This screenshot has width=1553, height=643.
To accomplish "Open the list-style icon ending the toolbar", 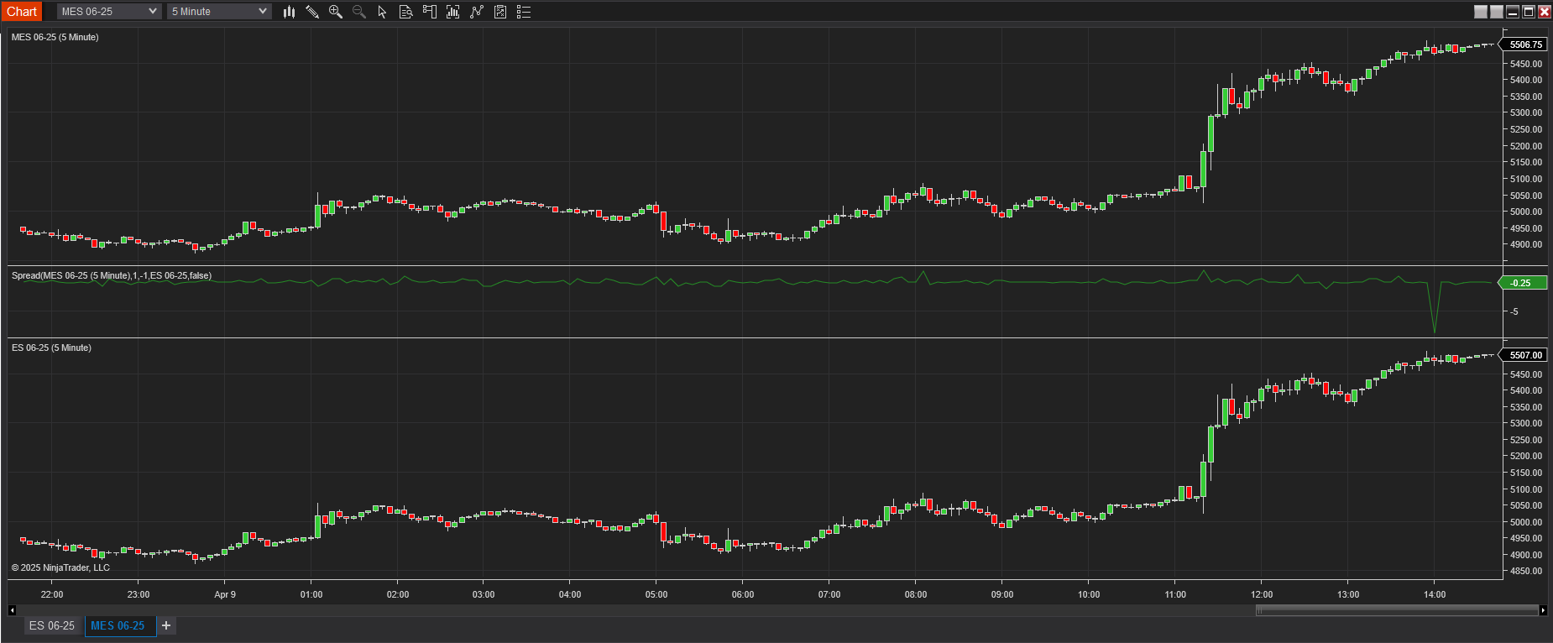I will (x=524, y=12).
